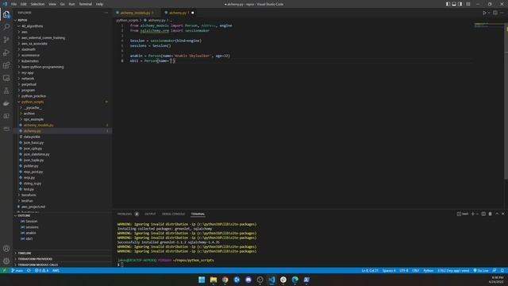508x286 pixels.
Task: Open the Remote Explorer view
Action: click(x=6, y=78)
